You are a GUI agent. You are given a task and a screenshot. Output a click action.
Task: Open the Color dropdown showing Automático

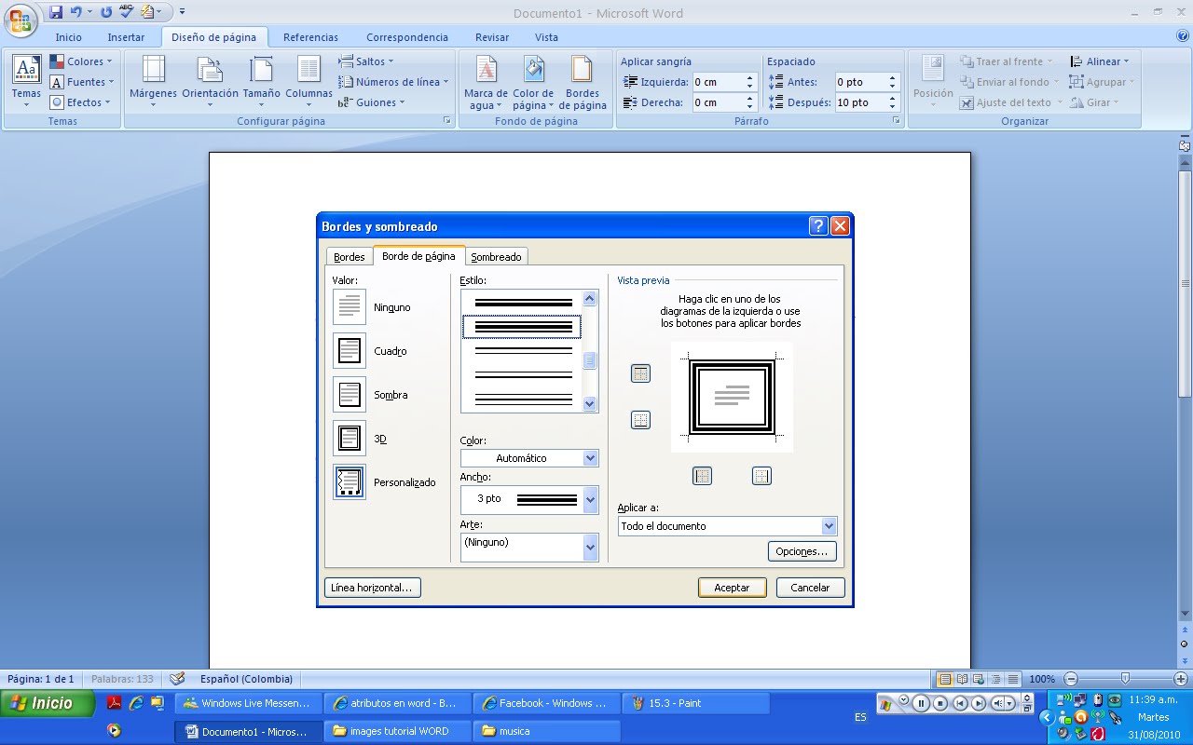(x=589, y=457)
